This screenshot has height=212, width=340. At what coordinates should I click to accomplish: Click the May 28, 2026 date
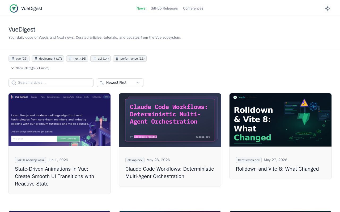tap(158, 160)
